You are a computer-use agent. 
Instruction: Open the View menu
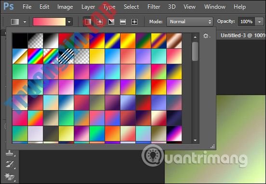pyautogui.click(x=189, y=7)
